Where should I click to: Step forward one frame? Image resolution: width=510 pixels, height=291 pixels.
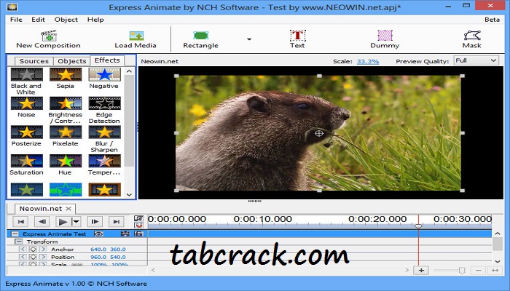(x=95, y=222)
